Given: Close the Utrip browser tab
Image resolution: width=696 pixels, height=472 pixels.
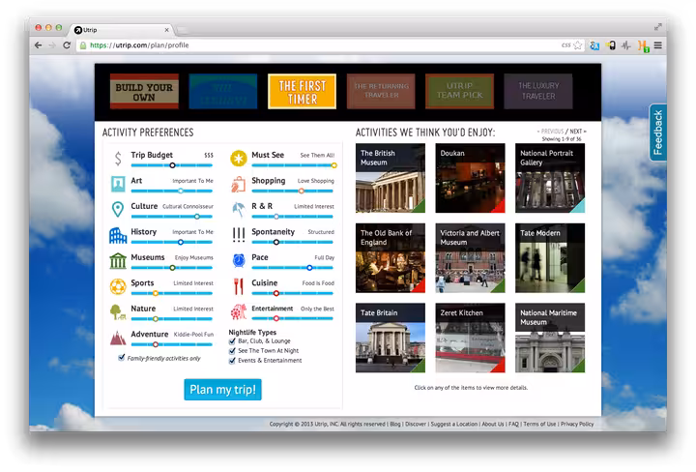Looking at the screenshot, I should [167, 30].
